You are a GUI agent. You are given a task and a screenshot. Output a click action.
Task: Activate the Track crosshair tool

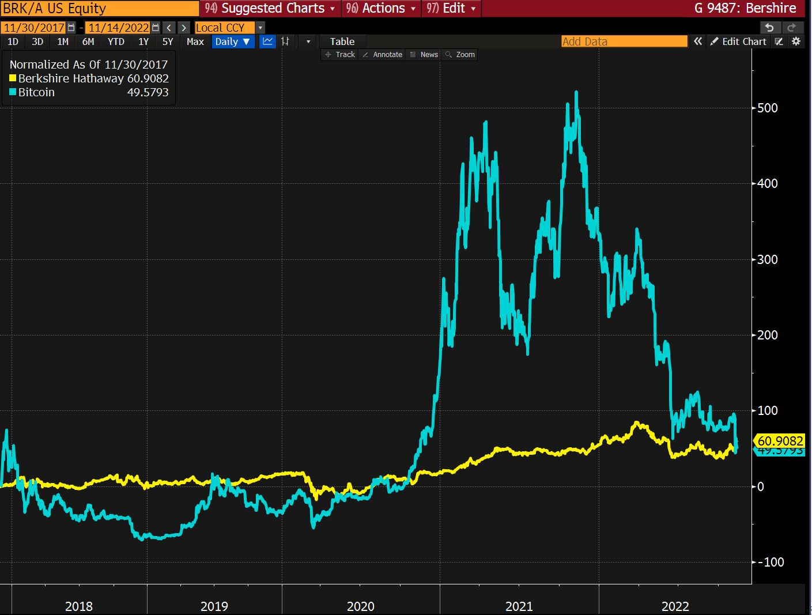(x=340, y=55)
